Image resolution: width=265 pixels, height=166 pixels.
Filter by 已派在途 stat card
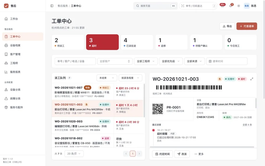(x=137, y=42)
